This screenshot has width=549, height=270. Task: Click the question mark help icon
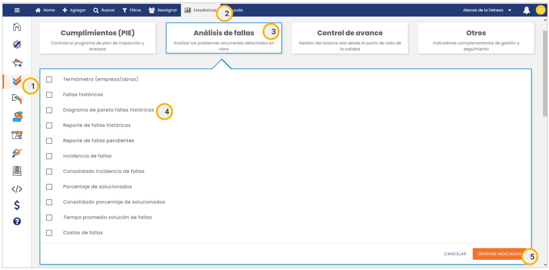coord(17,221)
